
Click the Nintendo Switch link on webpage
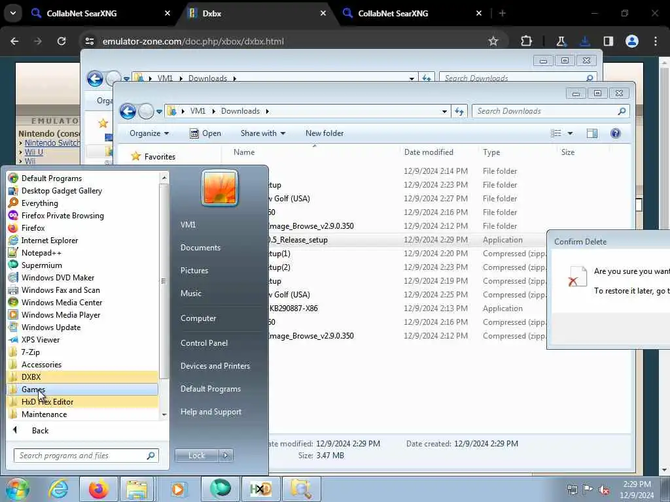click(x=52, y=143)
